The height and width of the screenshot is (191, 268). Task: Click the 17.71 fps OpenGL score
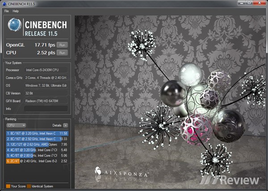45,45
